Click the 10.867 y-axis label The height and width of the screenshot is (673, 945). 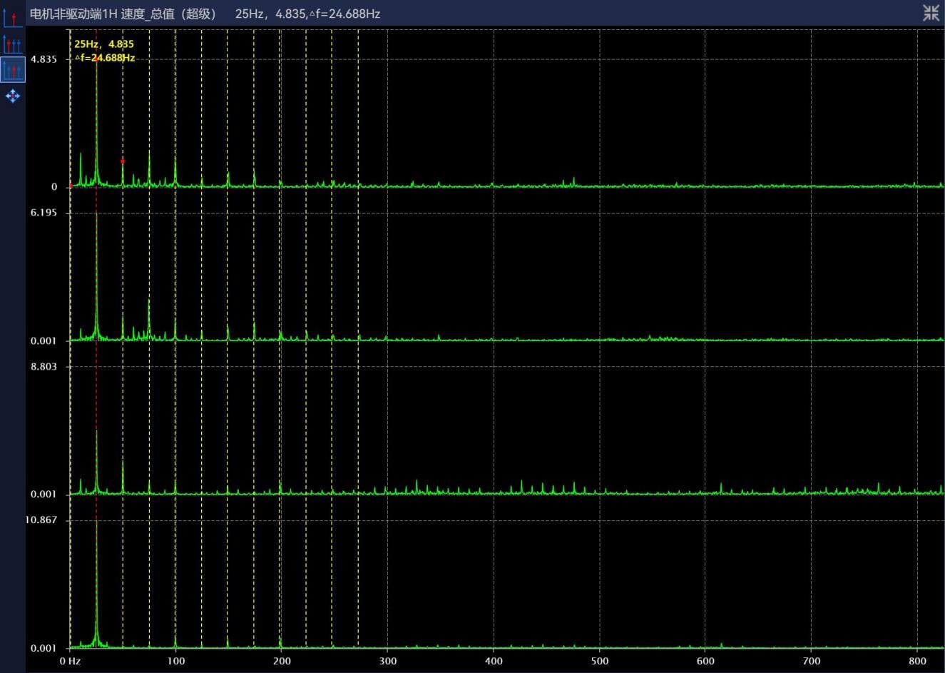tap(41, 520)
